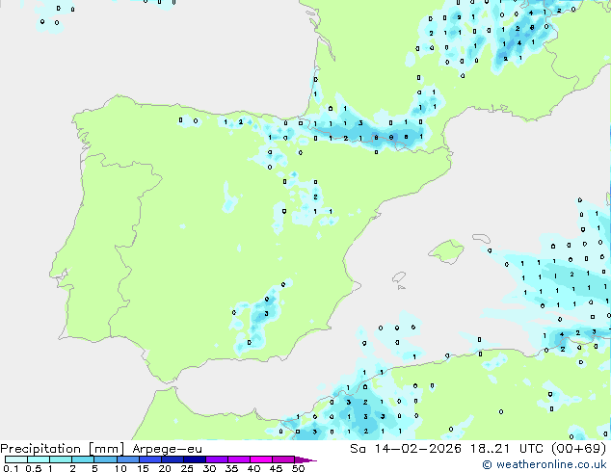Select the legend swatch between 10 and 15
Screen dimensions: 611x472
128,459
